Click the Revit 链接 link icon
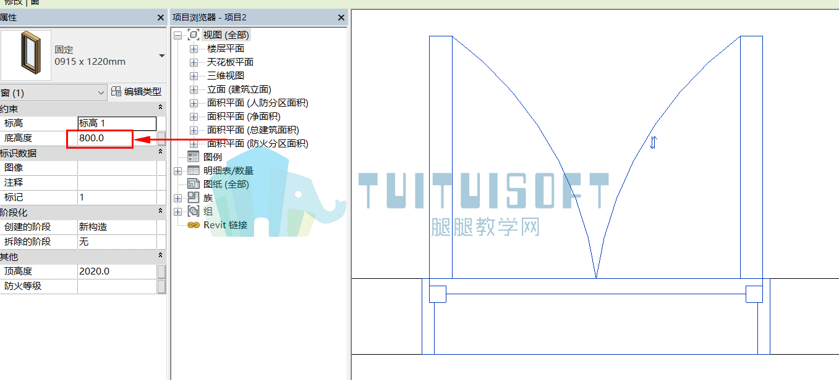Image resolution: width=839 pixels, height=380 pixels. [194, 225]
